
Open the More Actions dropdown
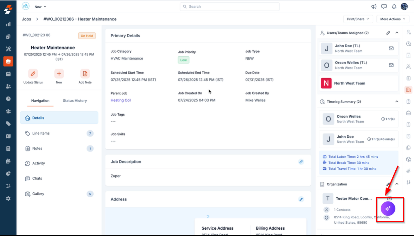(x=393, y=19)
